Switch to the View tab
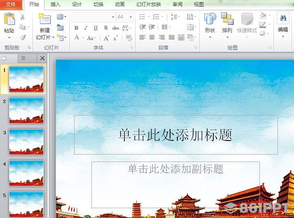Viewport: 294px width, 218px height. (199, 5)
